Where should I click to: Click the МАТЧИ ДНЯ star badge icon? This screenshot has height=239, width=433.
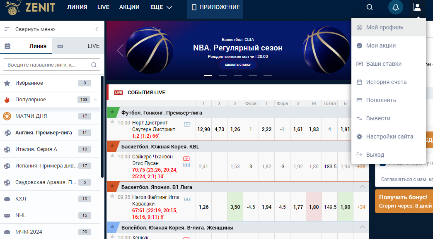click(x=7, y=116)
